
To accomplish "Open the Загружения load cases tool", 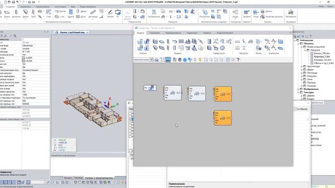I will click(154, 14).
